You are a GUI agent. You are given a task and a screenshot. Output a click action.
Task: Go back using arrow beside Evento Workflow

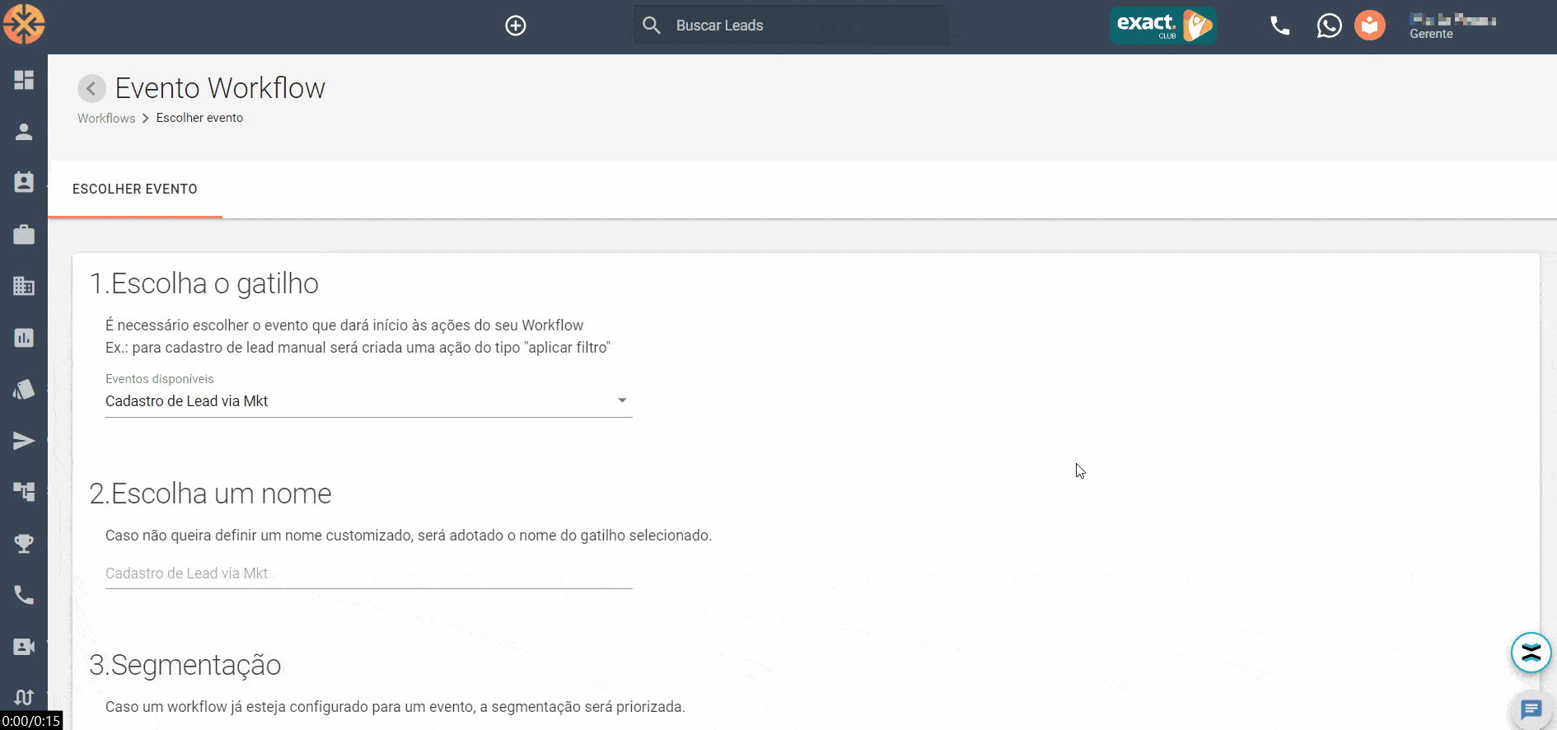click(x=91, y=88)
